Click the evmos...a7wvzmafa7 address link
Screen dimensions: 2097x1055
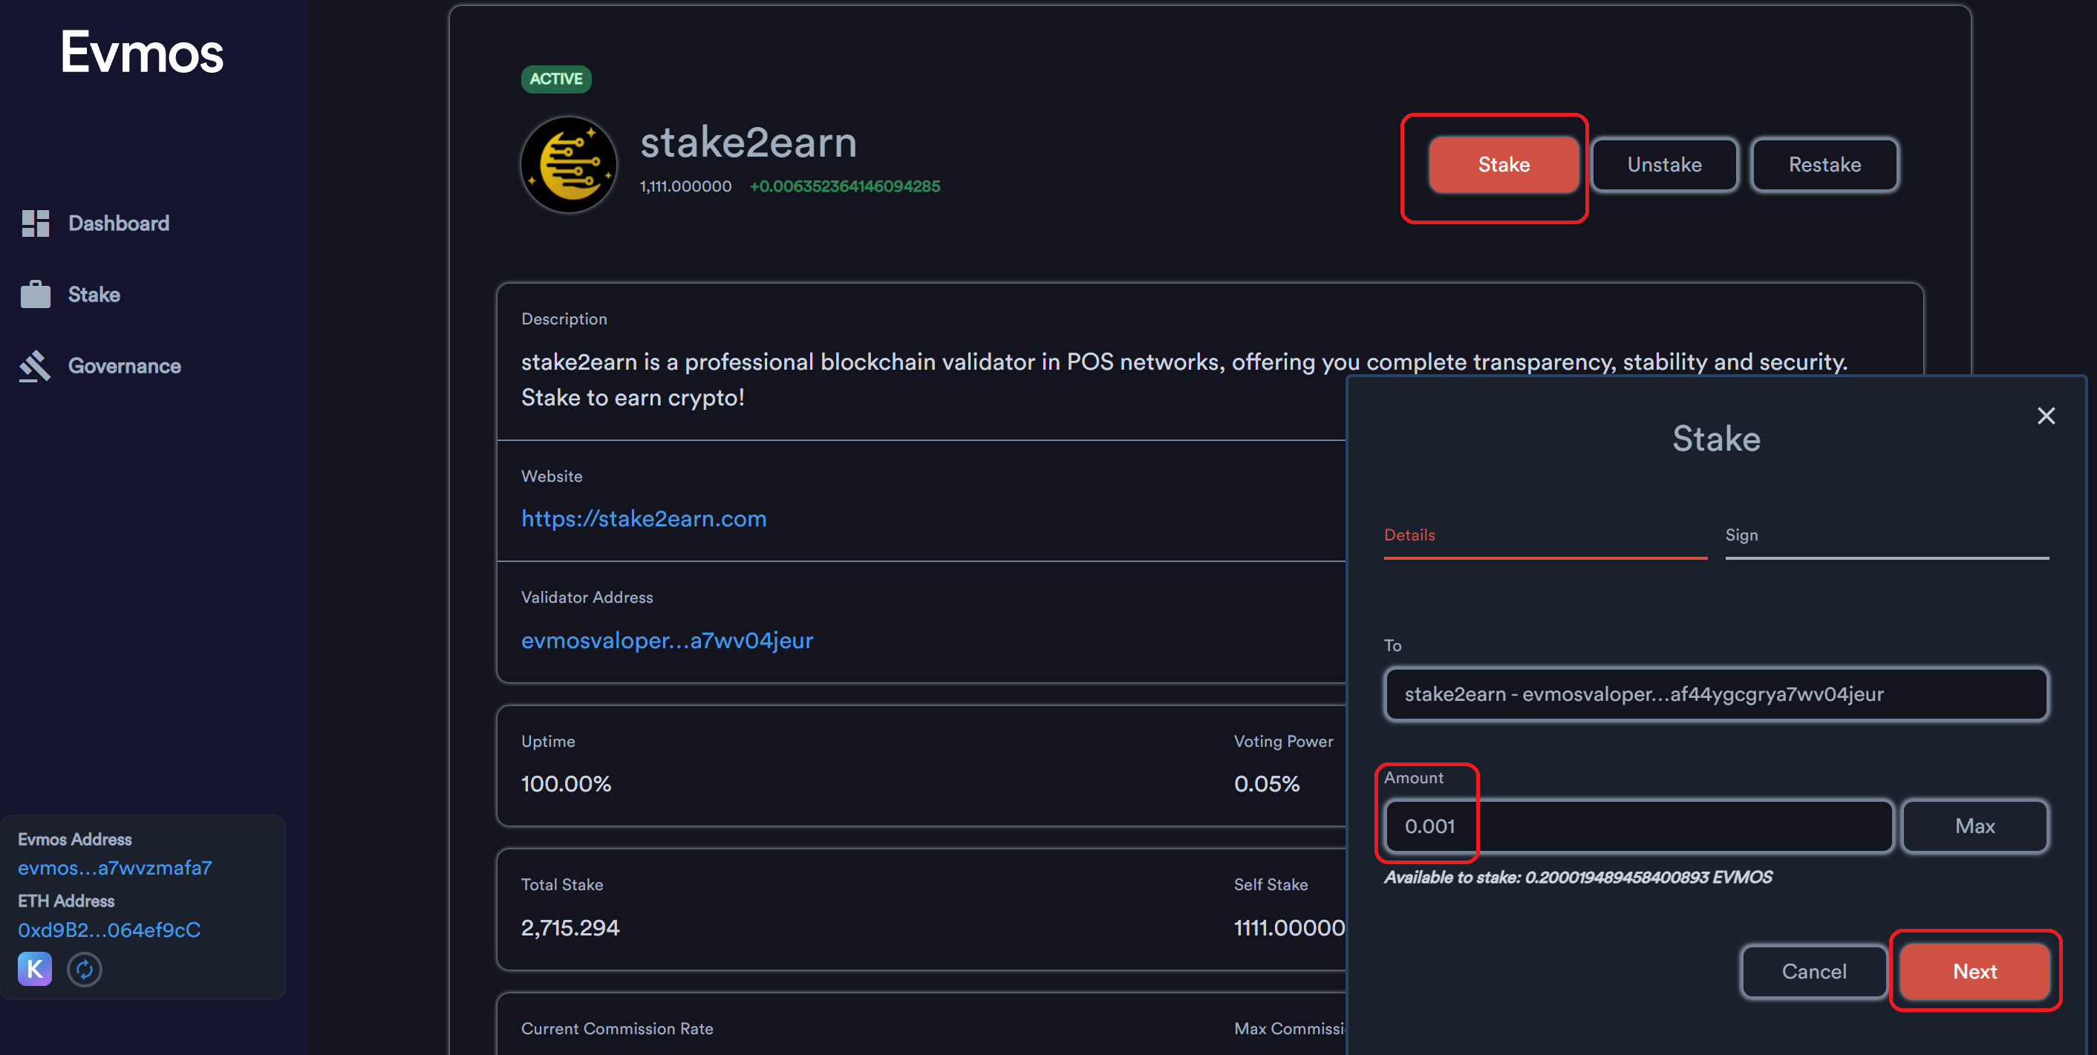[114, 868]
